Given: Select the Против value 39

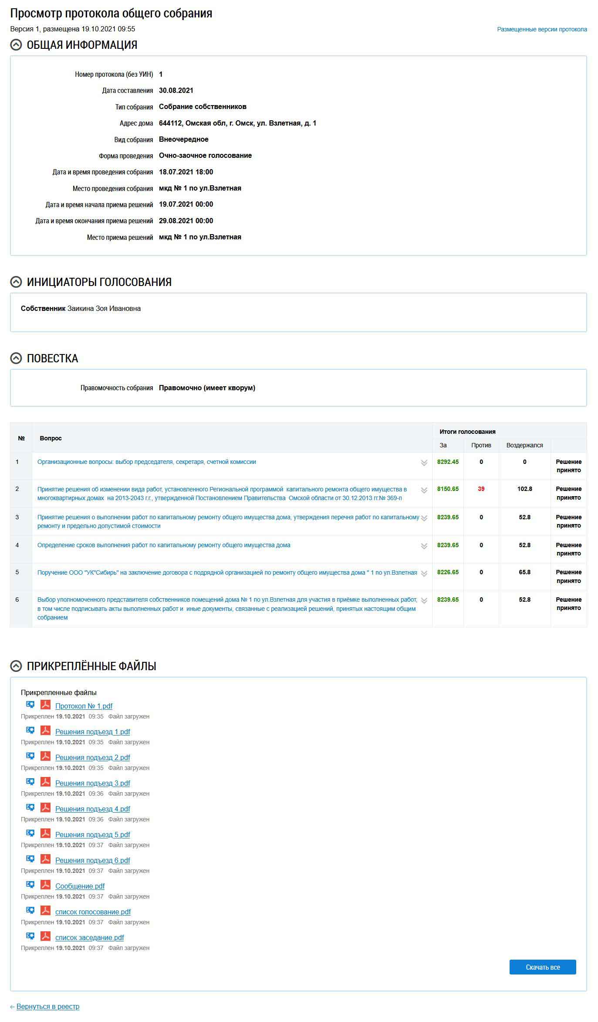Looking at the screenshot, I should [481, 489].
